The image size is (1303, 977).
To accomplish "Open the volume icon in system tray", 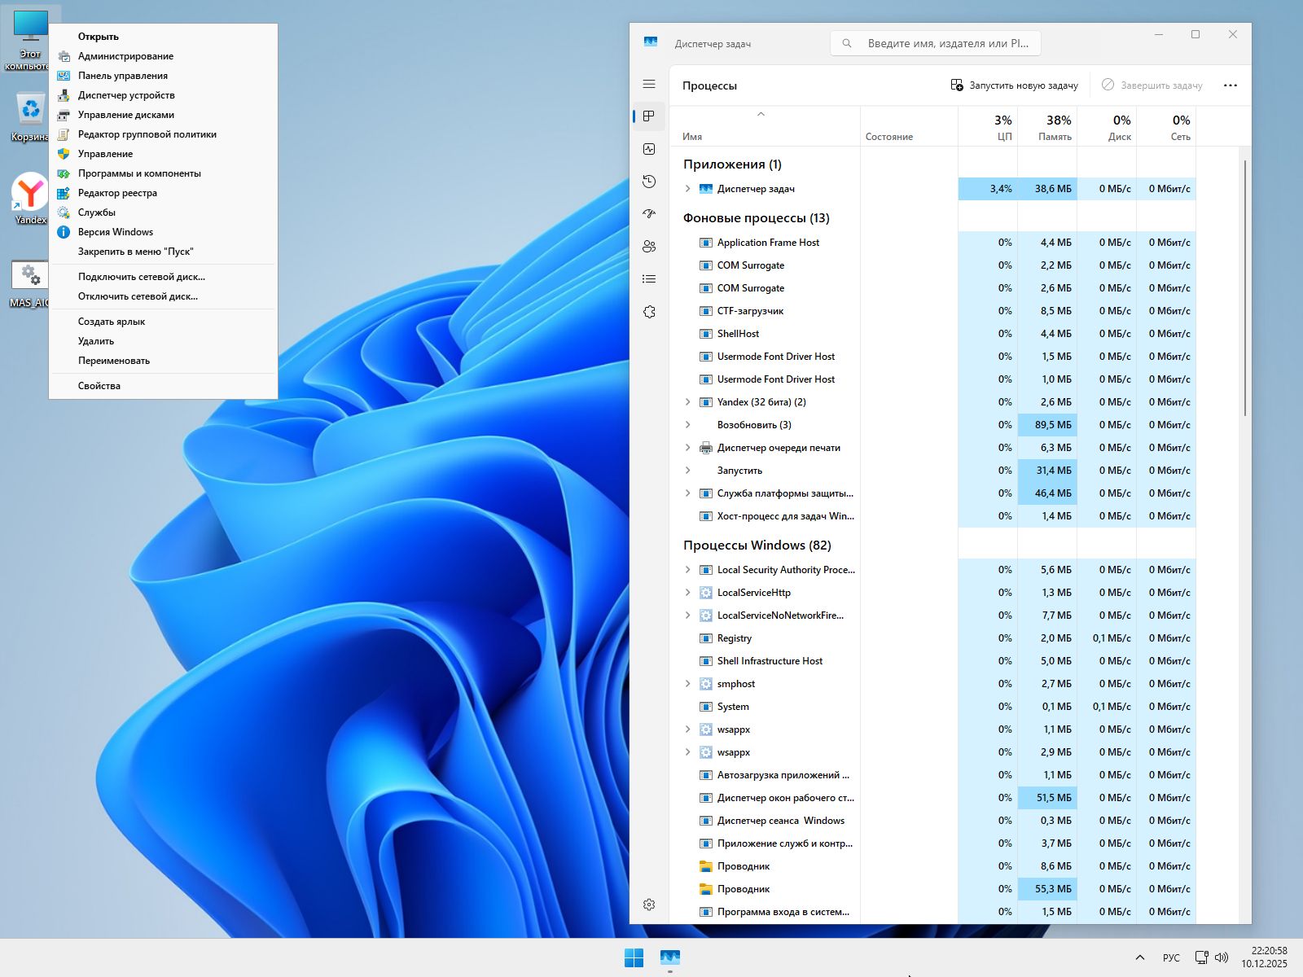I will point(1222,957).
